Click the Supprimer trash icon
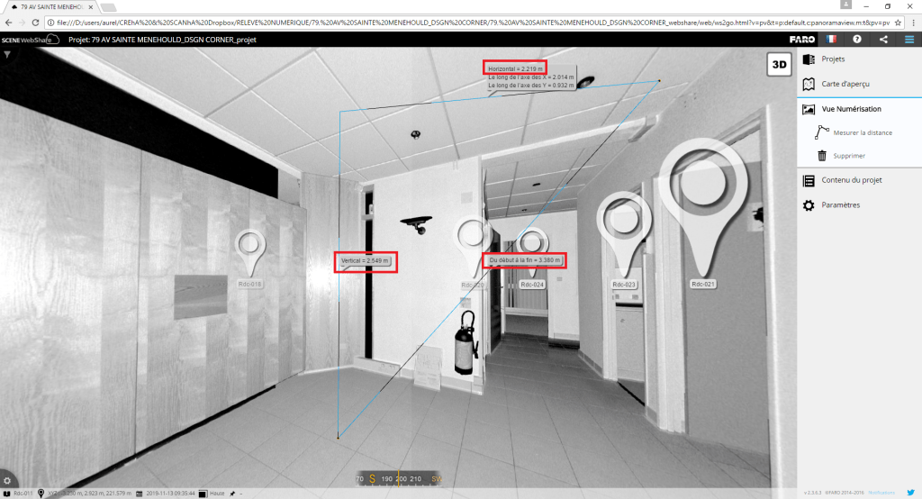The width and height of the screenshot is (922, 499). (822, 156)
